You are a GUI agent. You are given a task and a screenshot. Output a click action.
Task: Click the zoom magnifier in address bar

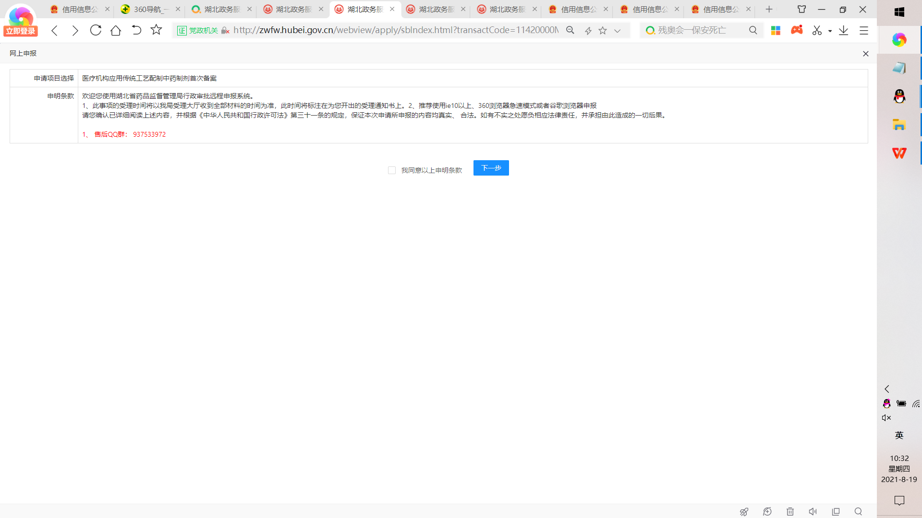tap(570, 30)
